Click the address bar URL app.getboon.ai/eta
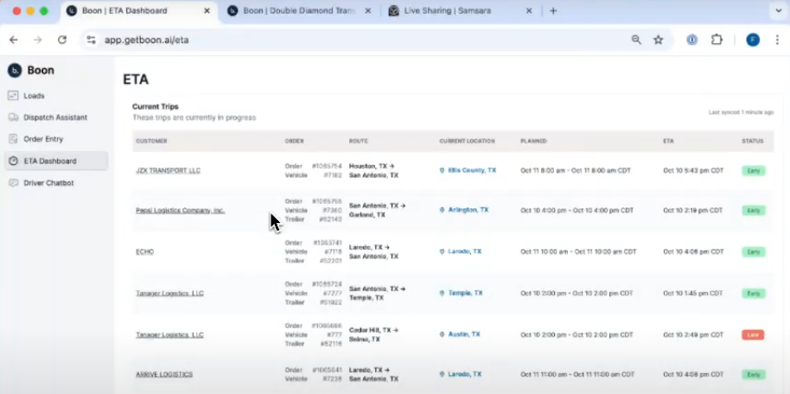Viewport: 790px width, 394px height. 147,40
